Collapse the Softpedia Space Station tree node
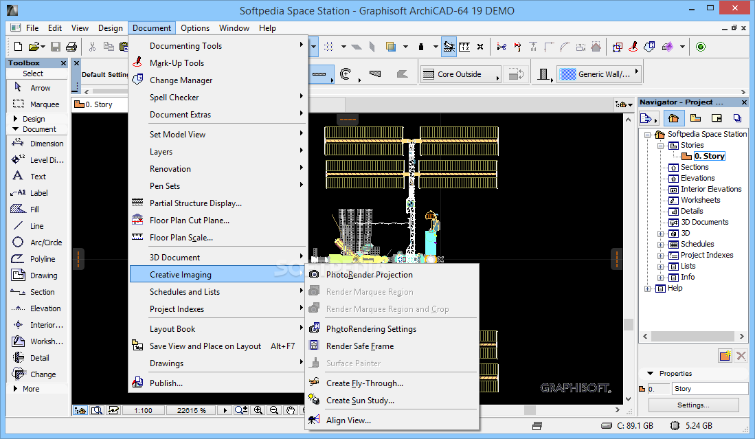This screenshot has height=439, width=755. 648,134
